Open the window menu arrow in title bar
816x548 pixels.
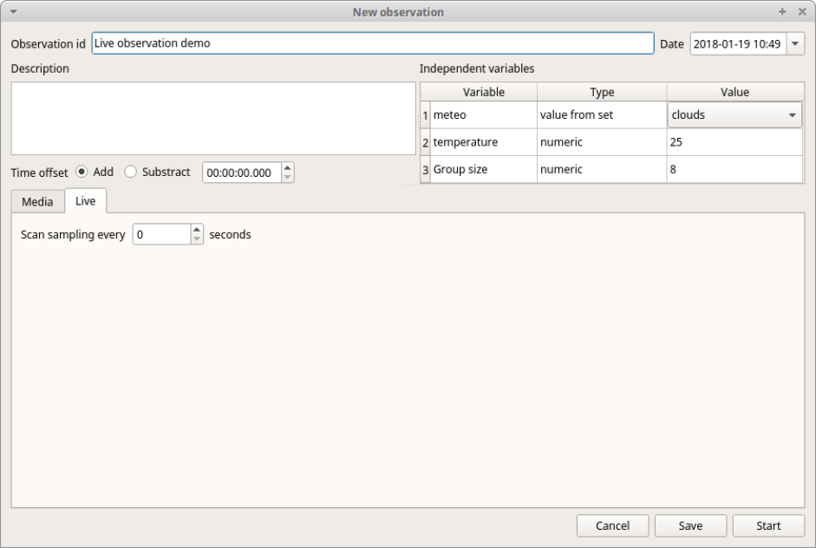tap(14, 12)
